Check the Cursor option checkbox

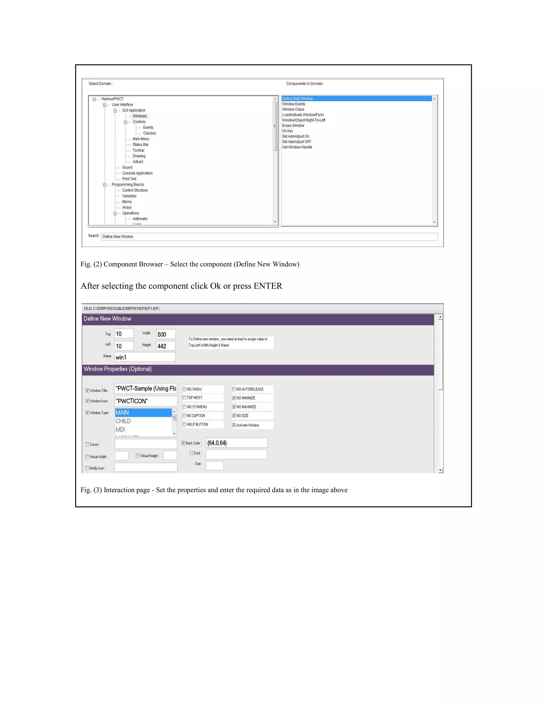88,444
